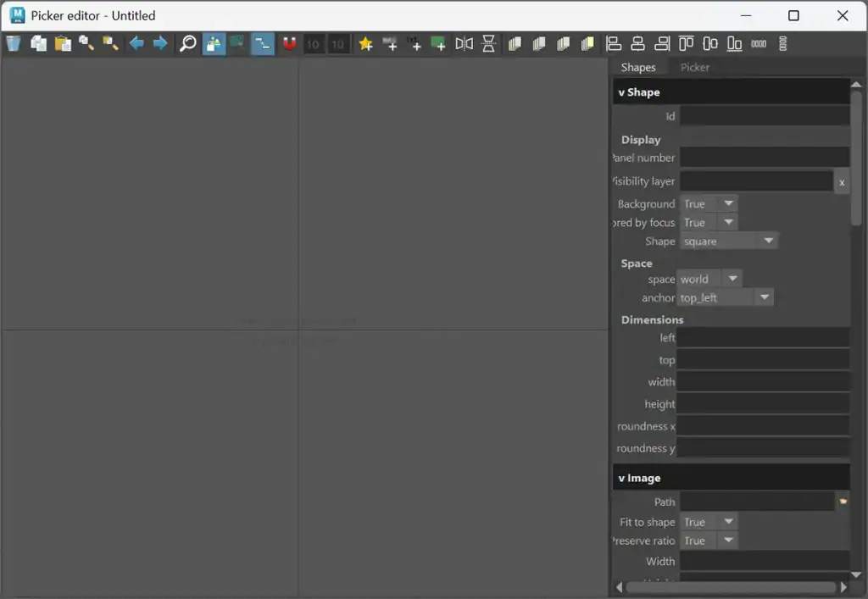
Task: Maximize the Picker editor window
Action: click(793, 15)
